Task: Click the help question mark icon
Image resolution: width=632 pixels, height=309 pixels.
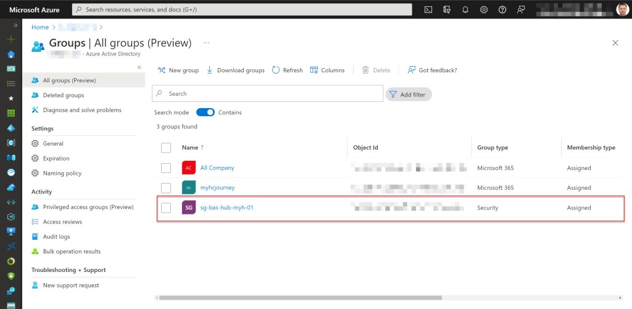Action: (x=502, y=9)
